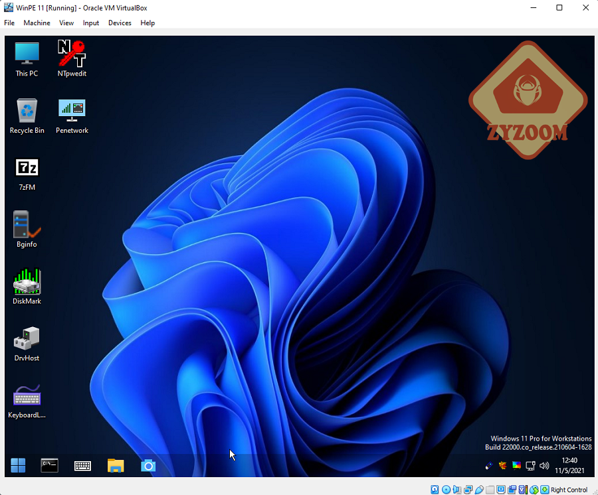Click the audio status bar icon
The height and width of the screenshot is (495, 598).
click(457, 490)
